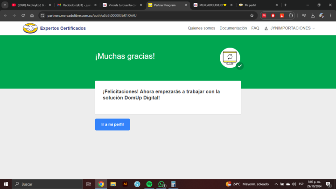
Task: Close the Partner Program tab
Action: [x=186, y=5]
